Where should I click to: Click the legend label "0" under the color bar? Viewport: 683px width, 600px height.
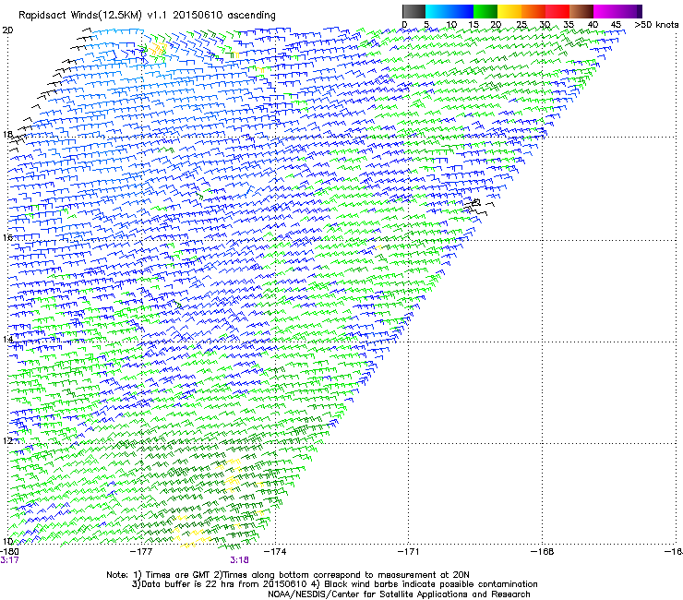coord(404,24)
